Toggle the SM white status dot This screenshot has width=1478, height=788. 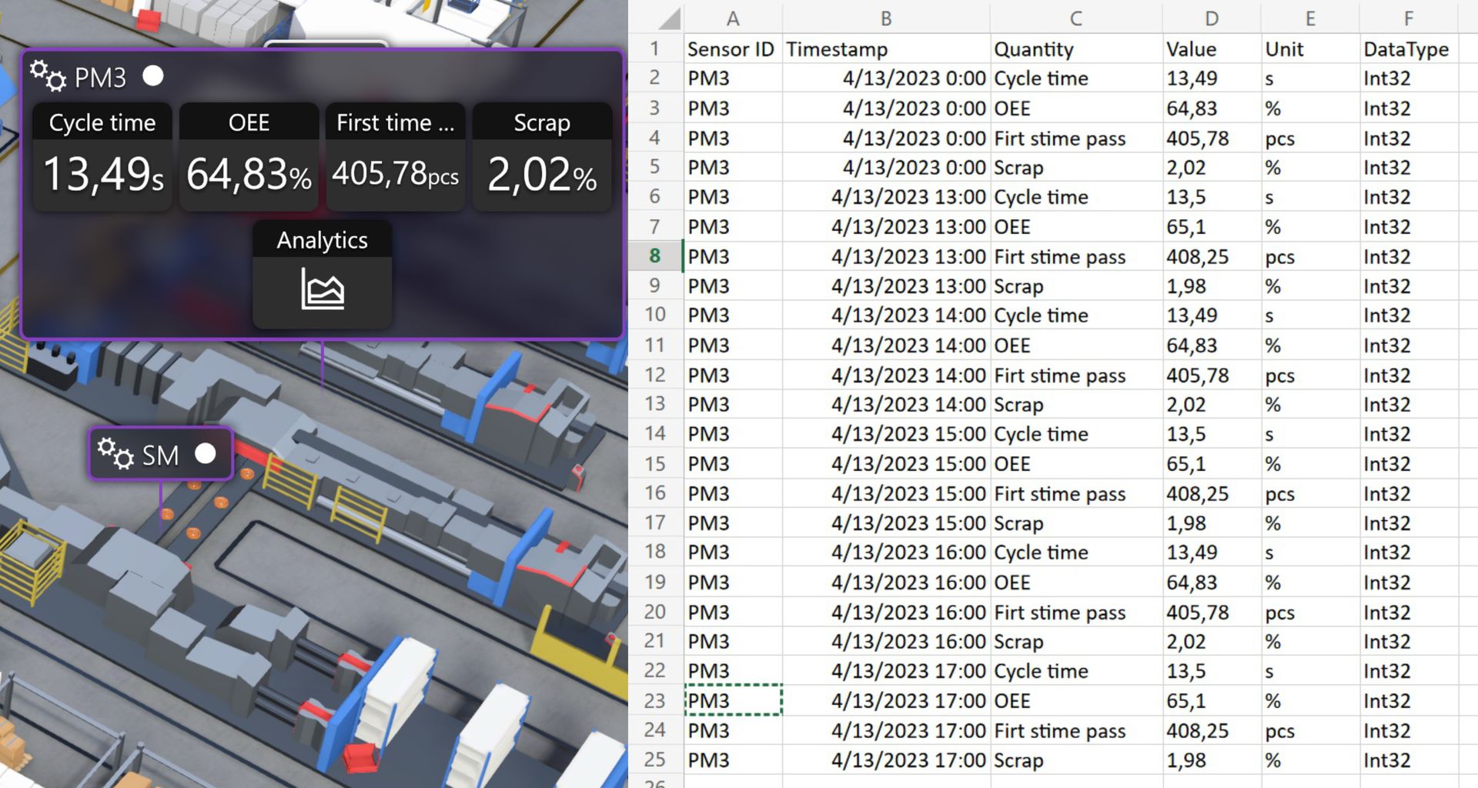pyautogui.click(x=206, y=453)
